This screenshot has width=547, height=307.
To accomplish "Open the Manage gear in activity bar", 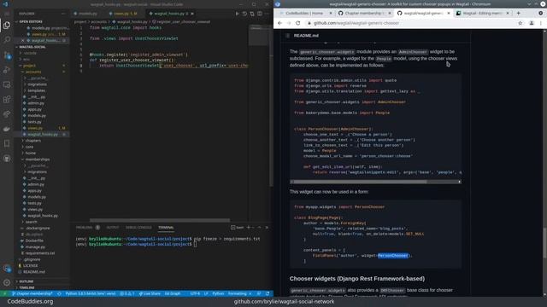I will coord(7,282).
